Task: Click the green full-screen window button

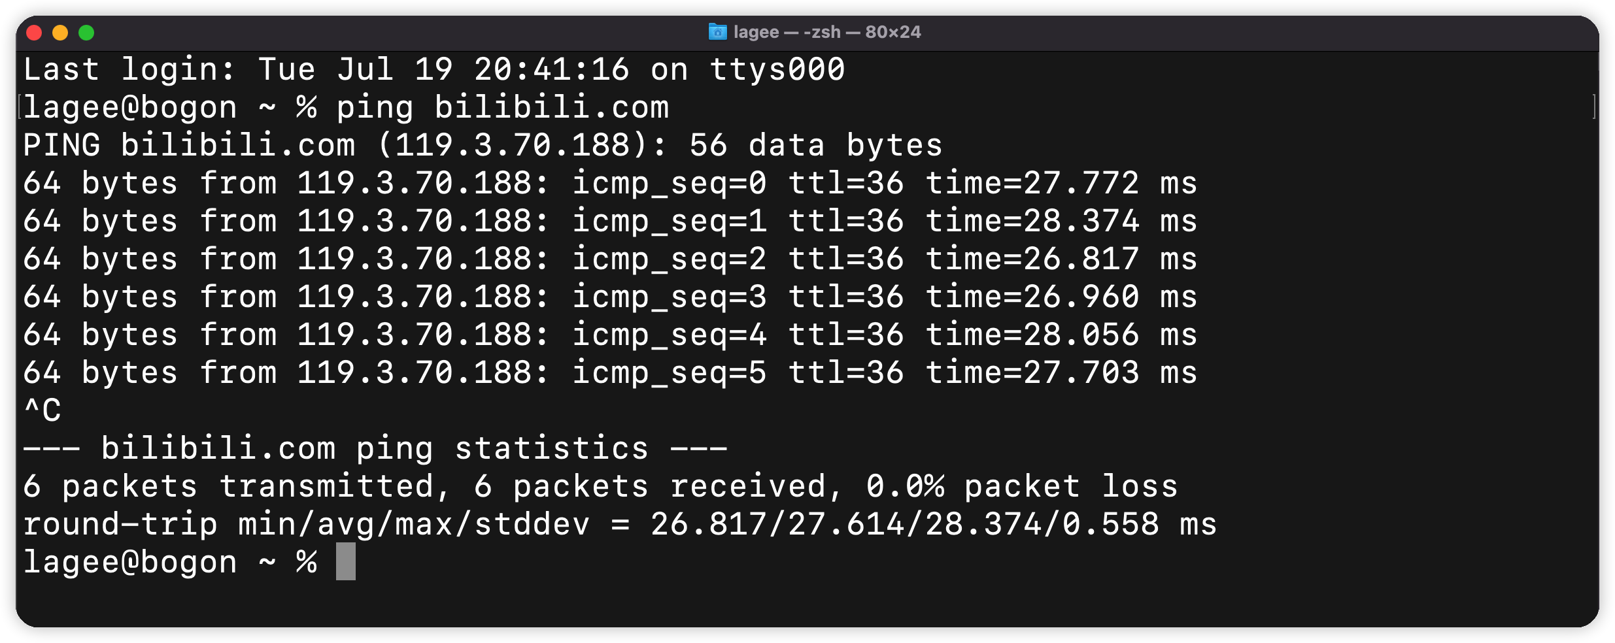Action: pos(86,33)
